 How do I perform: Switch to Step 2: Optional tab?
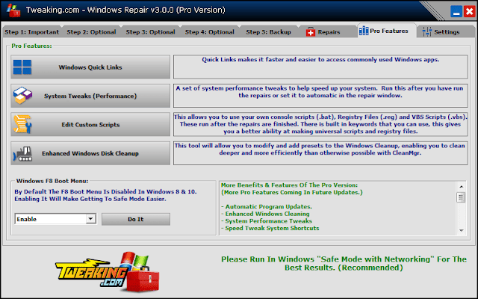pyautogui.click(x=91, y=32)
